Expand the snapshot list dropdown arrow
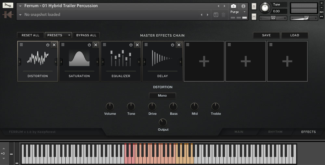325x165 pixels. point(20,15)
